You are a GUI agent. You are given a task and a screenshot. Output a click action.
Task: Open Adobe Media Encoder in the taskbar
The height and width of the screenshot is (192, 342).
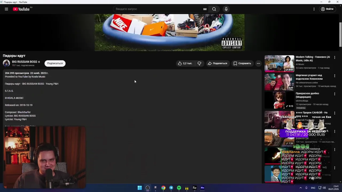[203, 188]
